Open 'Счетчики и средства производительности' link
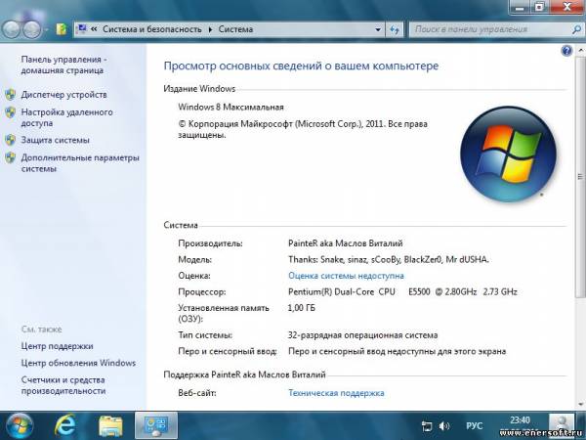586x440 pixels. click(63, 385)
